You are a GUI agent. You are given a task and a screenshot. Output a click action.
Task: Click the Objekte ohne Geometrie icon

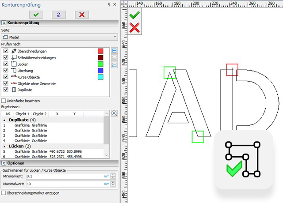[14, 83]
